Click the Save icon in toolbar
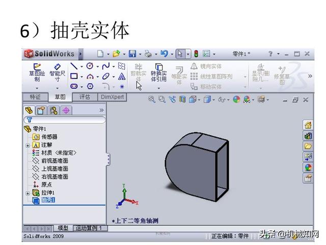 pos(132,54)
